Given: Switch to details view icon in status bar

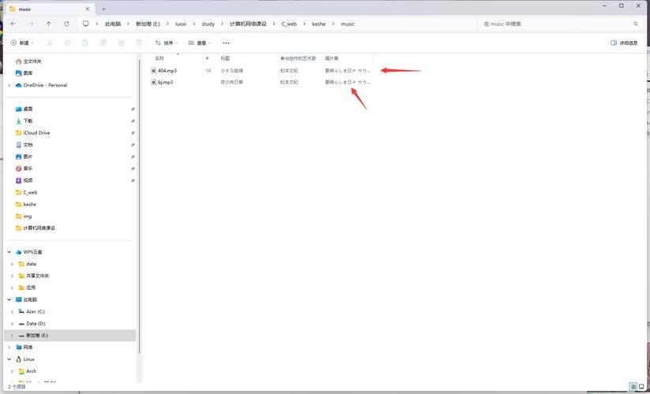Looking at the screenshot, I should [x=633, y=387].
